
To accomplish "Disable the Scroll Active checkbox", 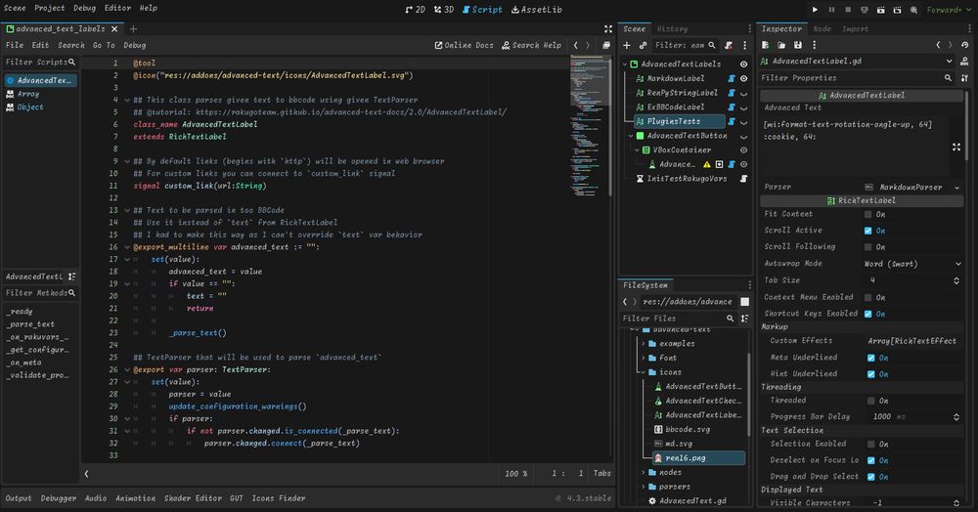I will (867, 231).
